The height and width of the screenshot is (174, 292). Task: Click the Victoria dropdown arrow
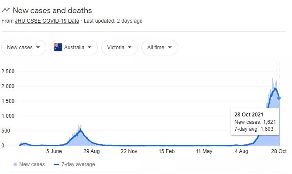click(x=130, y=47)
